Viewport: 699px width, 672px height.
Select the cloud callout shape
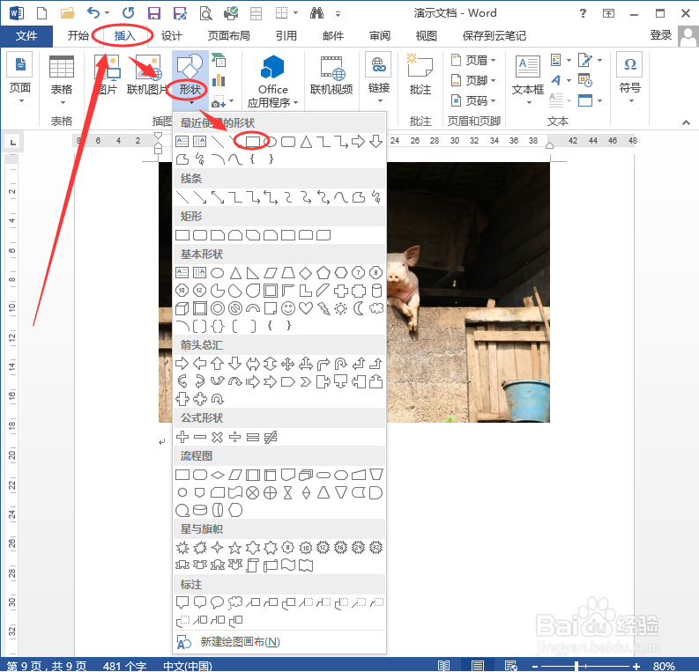click(235, 602)
